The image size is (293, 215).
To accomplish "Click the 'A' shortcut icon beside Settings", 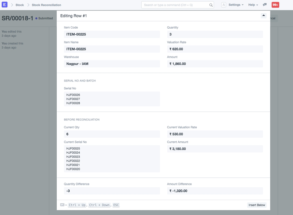I will click(224, 5).
